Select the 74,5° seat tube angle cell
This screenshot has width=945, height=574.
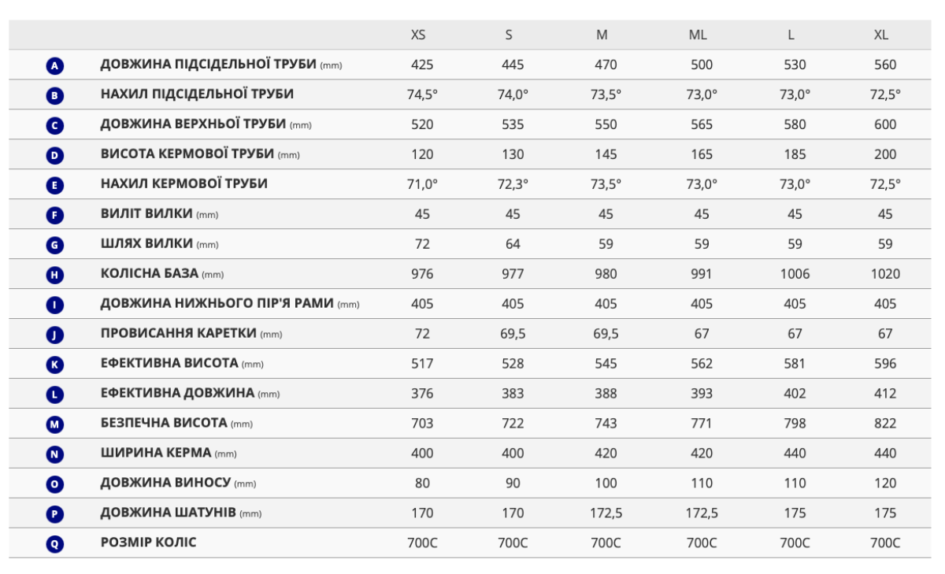pyautogui.click(x=422, y=94)
